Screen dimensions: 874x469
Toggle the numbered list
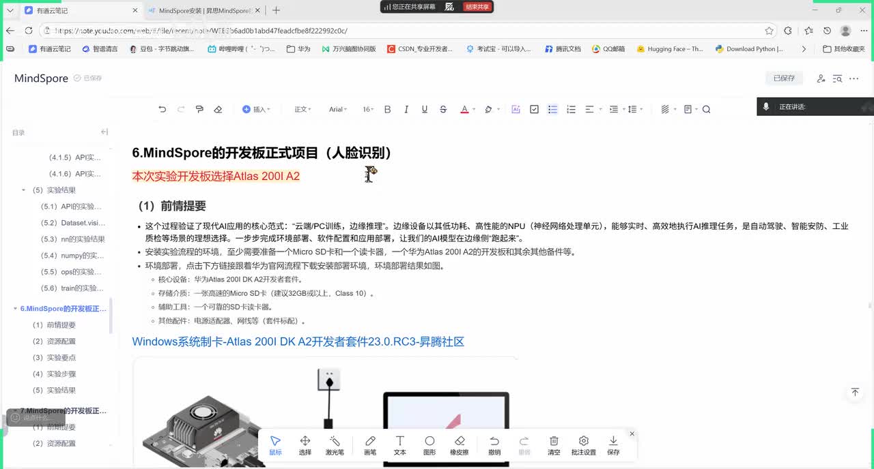pos(572,109)
